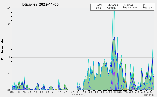Click the 'Ediciones/min' y-axis label
The width and height of the screenshot is (157, 97).
tap(2, 49)
